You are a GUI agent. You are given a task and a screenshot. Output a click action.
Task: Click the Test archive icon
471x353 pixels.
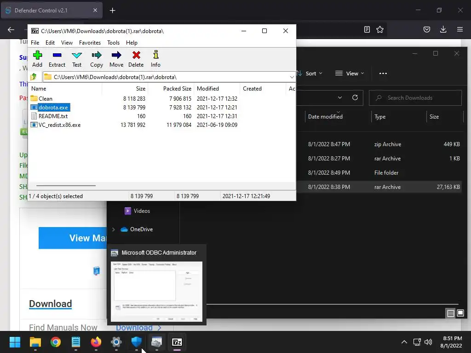pos(77,59)
